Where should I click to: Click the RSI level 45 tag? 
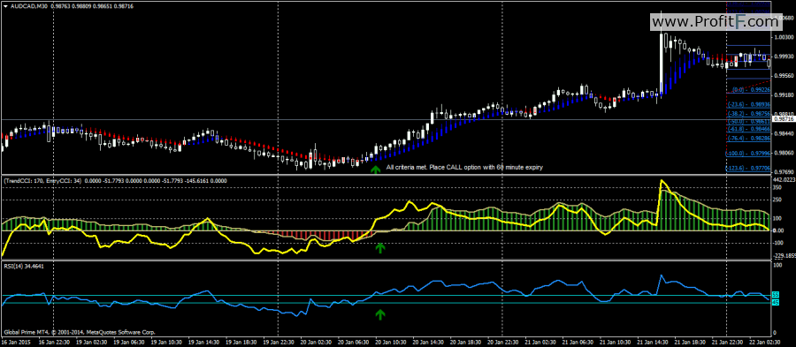point(775,303)
